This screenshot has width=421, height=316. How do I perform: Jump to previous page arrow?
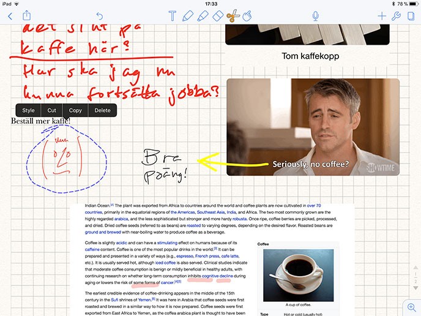click(x=415, y=268)
